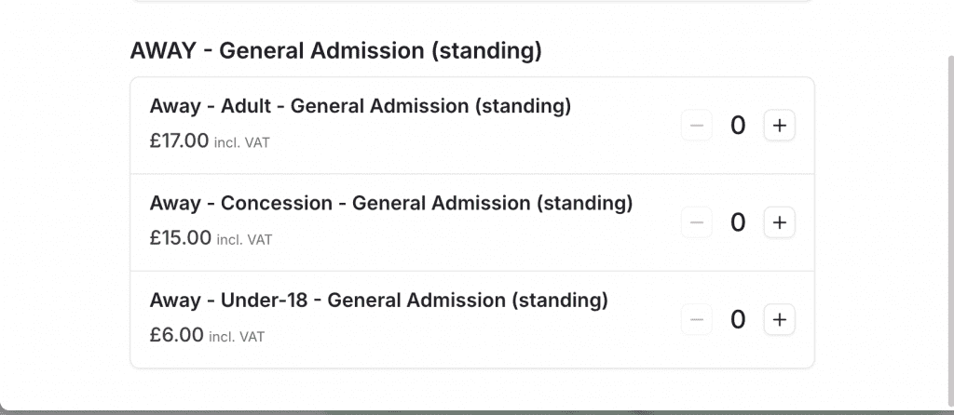Click incl. VAT label beside £17.00
The height and width of the screenshot is (415, 954).
pyautogui.click(x=242, y=142)
